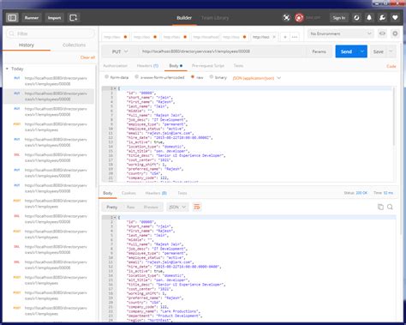Open the response Headers tab
This screenshot has height=325, width=406.
pyautogui.click(x=156, y=193)
